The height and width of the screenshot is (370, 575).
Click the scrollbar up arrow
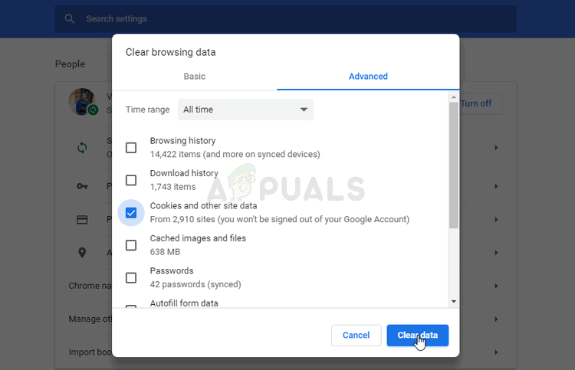454,97
